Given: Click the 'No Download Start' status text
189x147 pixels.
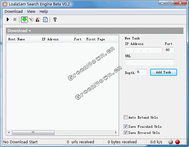Looking at the screenshot, I should 20,142.
